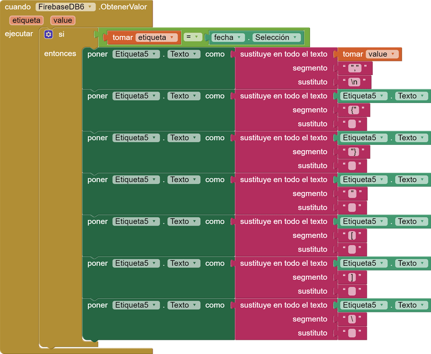This screenshot has height=354, width=431.
Task: Click the etiqueta parameter in event header
Action: 26,20
